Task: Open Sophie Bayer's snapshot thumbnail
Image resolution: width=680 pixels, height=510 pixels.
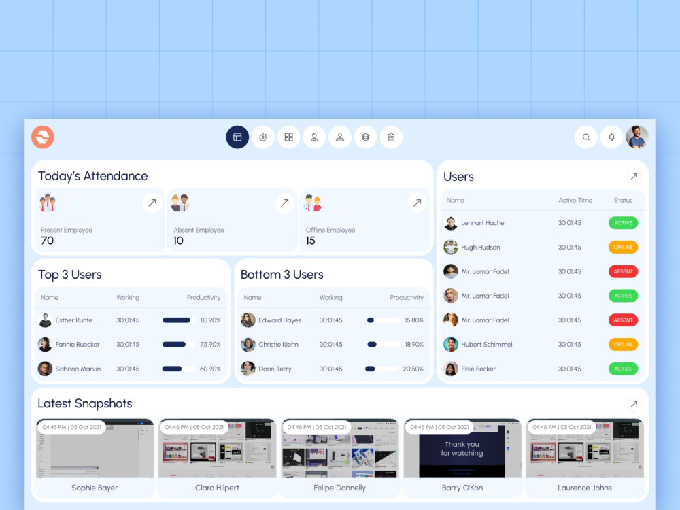Action: pyautogui.click(x=95, y=448)
